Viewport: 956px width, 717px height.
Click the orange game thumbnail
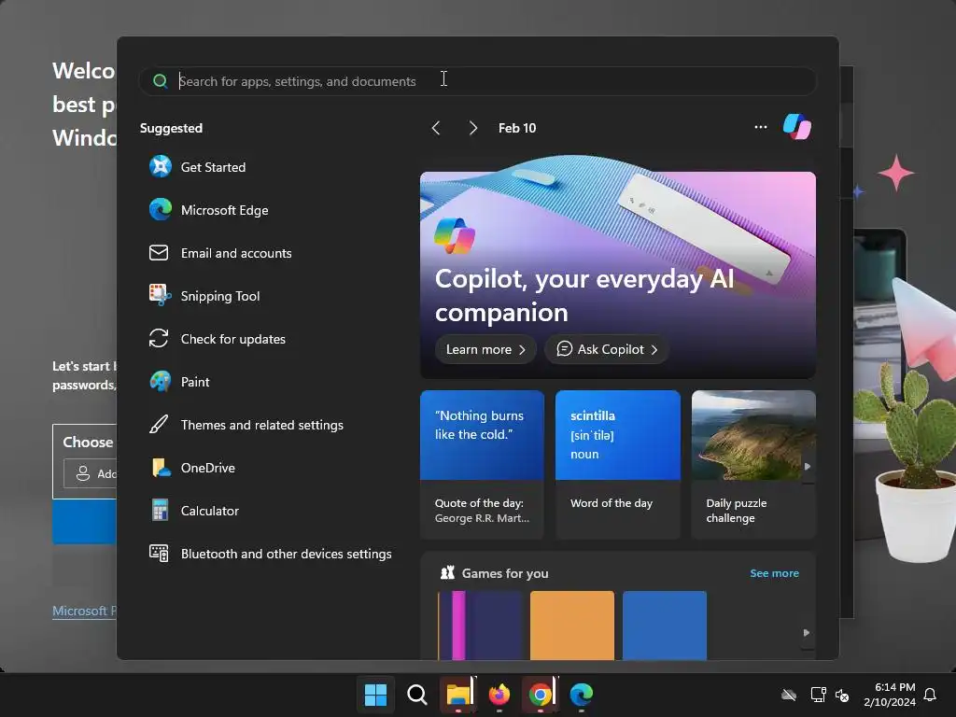point(572,625)
